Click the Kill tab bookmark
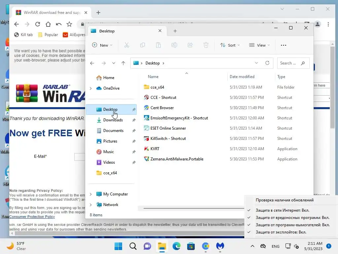 pos(23,34)
